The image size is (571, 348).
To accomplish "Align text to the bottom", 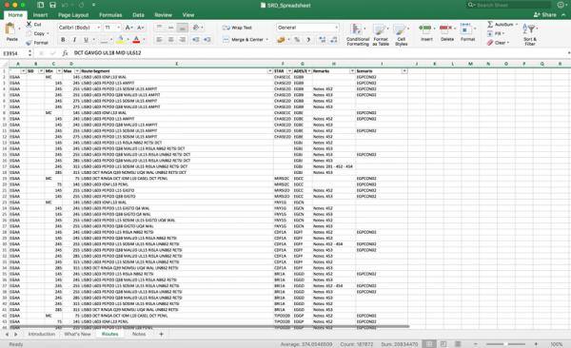I will [183, 28].
